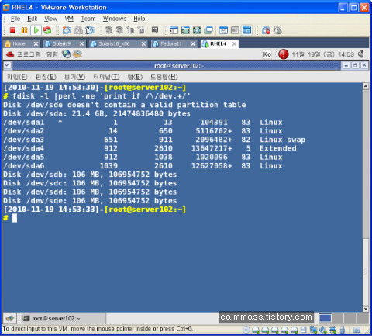Viewport: 372px width, 336px height.
Task: Open the View menu in VMware
Action: click(x=50, y=19)
